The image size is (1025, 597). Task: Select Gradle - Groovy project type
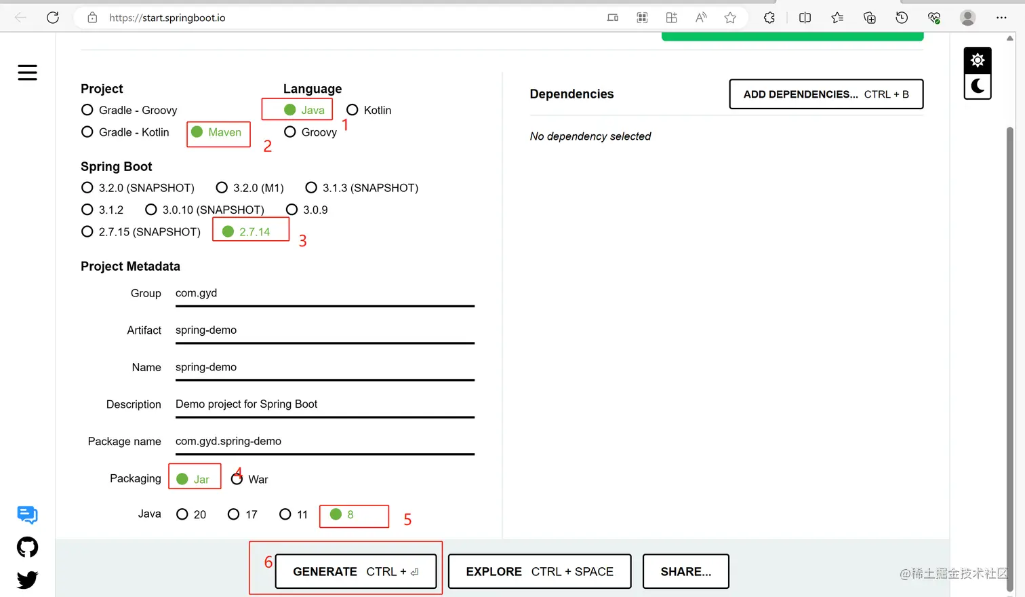click(129, 110)
